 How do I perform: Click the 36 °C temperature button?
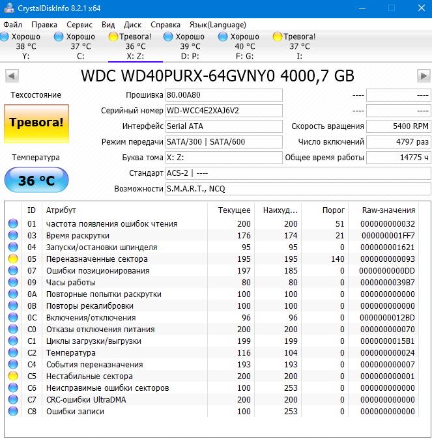(36, 180)
